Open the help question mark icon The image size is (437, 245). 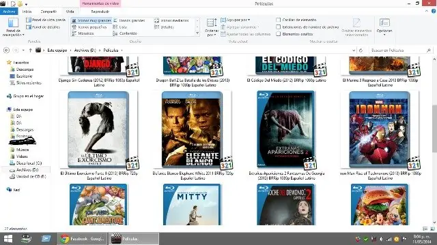pyautogui.click(x=434, y=11)
